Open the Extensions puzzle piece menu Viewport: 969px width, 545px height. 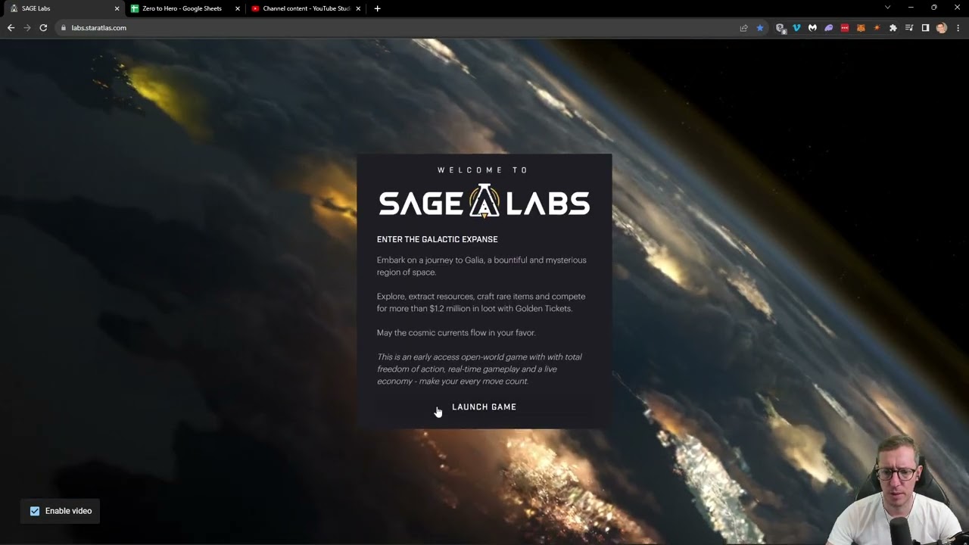pos(893,28)
